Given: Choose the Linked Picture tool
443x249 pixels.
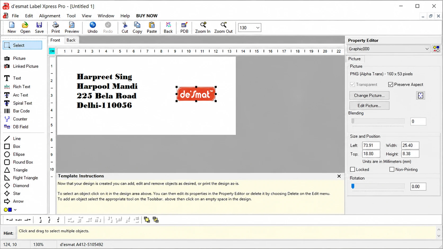Looking at the screenshot, I should click(21, 66).
